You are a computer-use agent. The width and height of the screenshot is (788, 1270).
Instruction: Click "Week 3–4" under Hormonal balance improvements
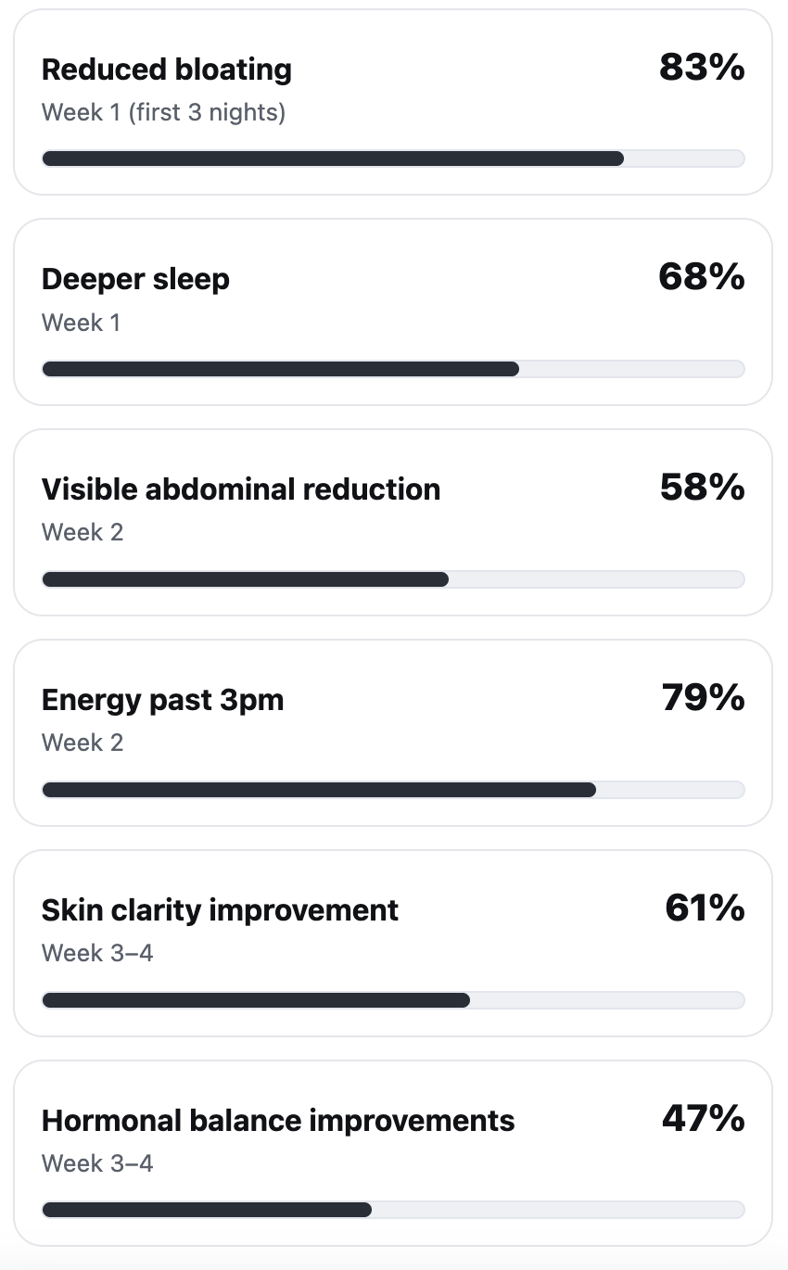pos(97,1163)
